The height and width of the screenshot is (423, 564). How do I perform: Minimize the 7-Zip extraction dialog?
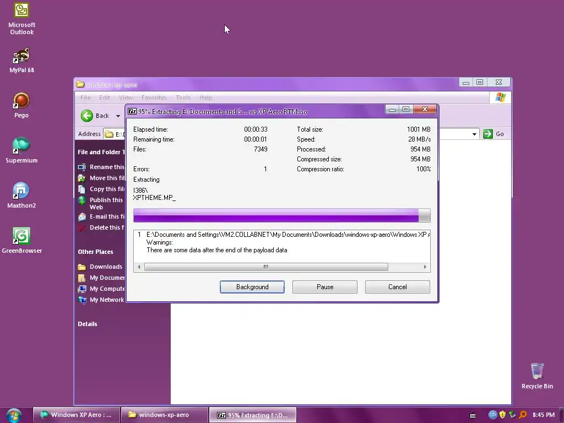click(392, 110)
